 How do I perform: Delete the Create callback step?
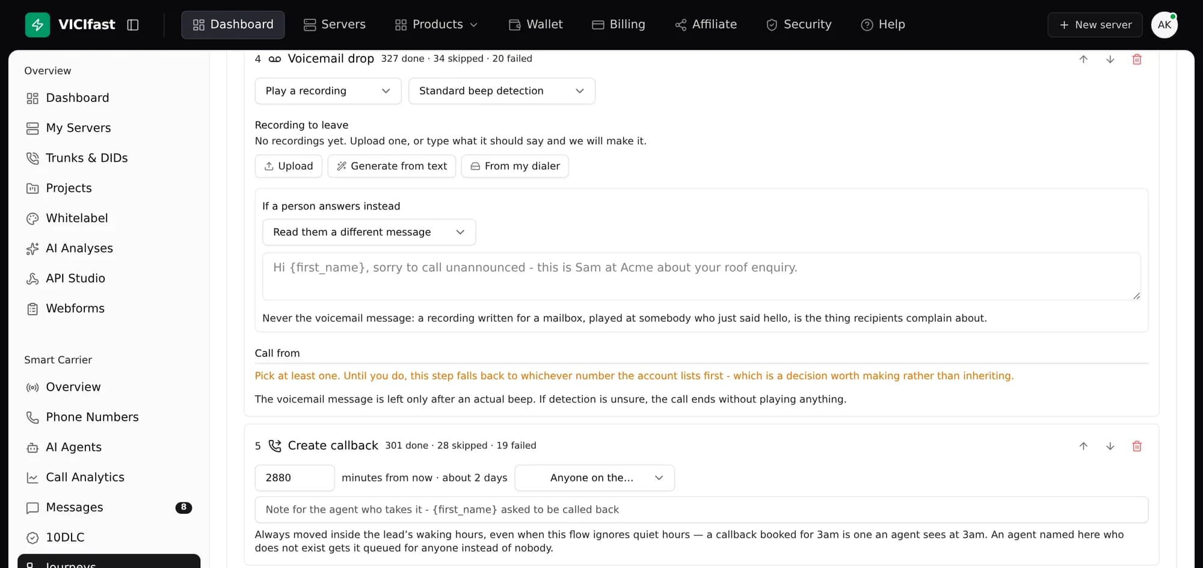point(1137,446)
